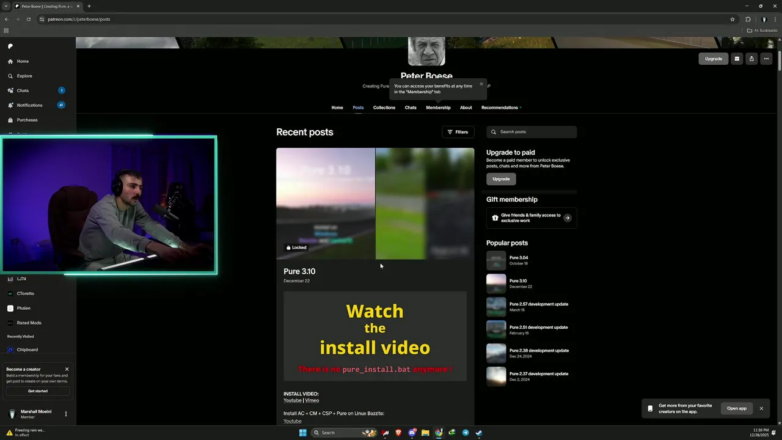Viewport: 782px width, 440px height.
Task: Open Telegram from the taskbar
Action: pyautogui.click(x=466, y=433)
